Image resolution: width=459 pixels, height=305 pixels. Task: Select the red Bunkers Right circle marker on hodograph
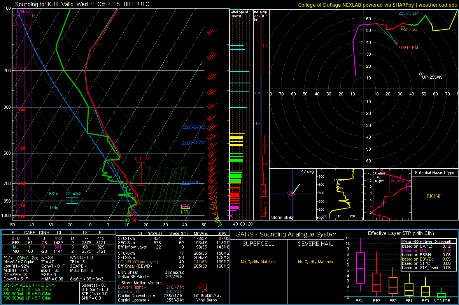[x=397, y=43]
